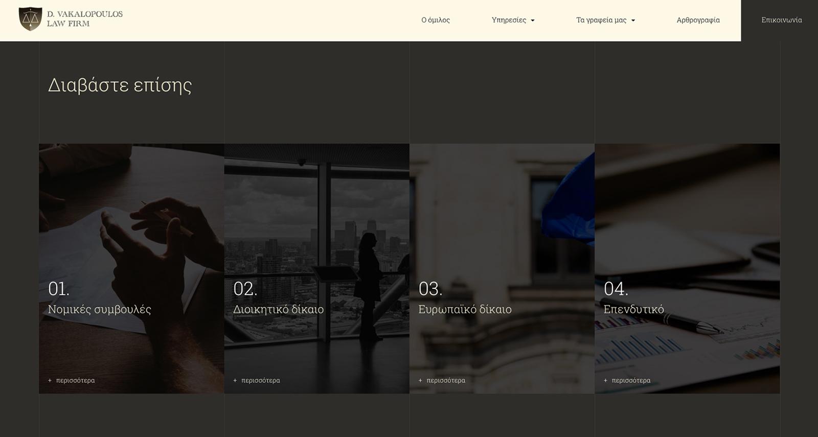This screenshot has height=437, width=818.
Task: Expand the Υπηρεσίες dropdown arrow
Action: (x=533, y=21)
